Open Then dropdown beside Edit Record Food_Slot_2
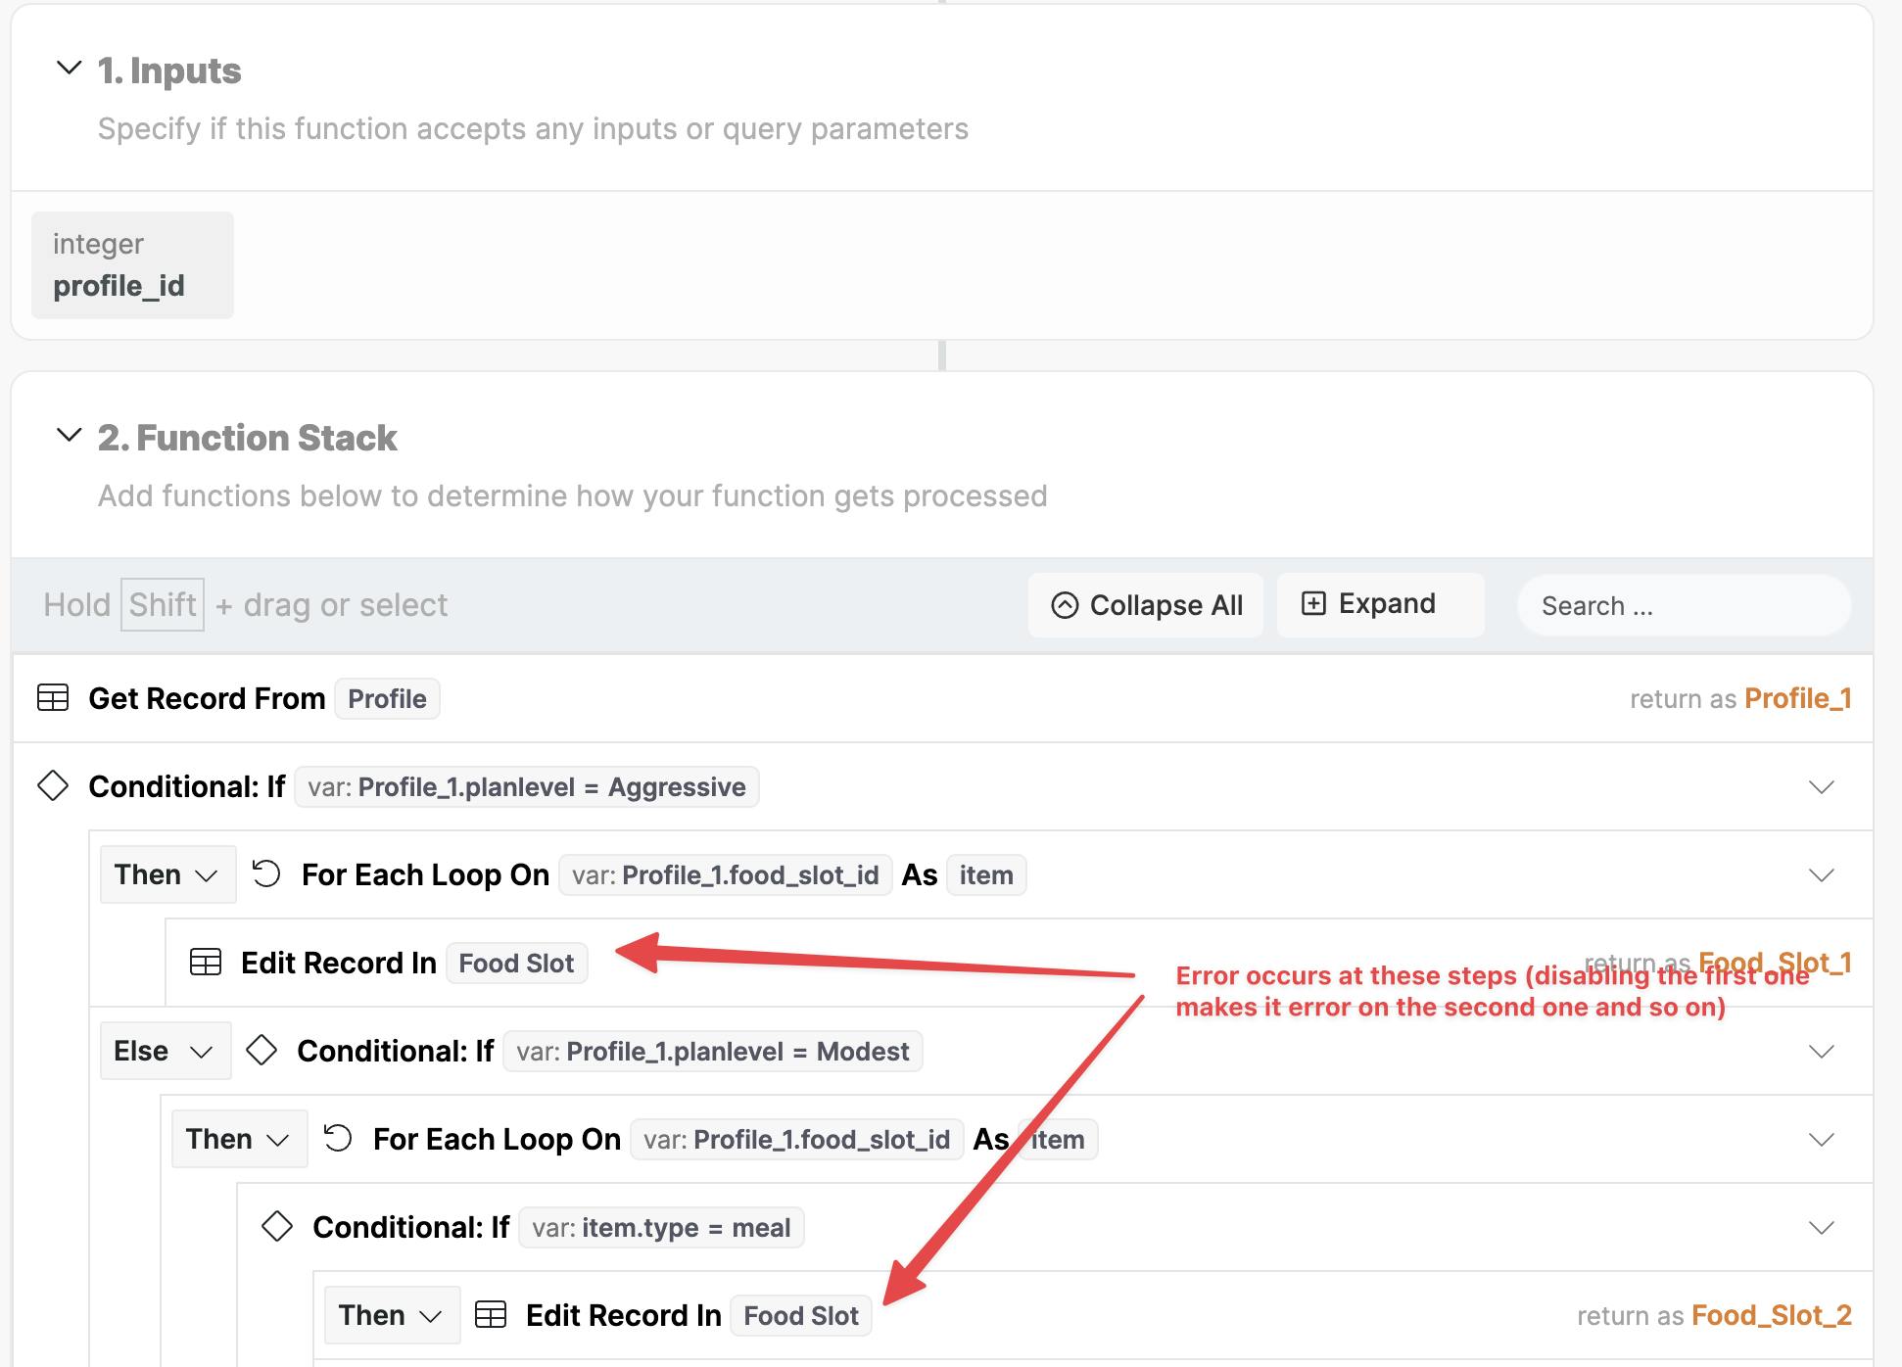This screenshot has width=1902, height=1367. (x=392, y=1315)
